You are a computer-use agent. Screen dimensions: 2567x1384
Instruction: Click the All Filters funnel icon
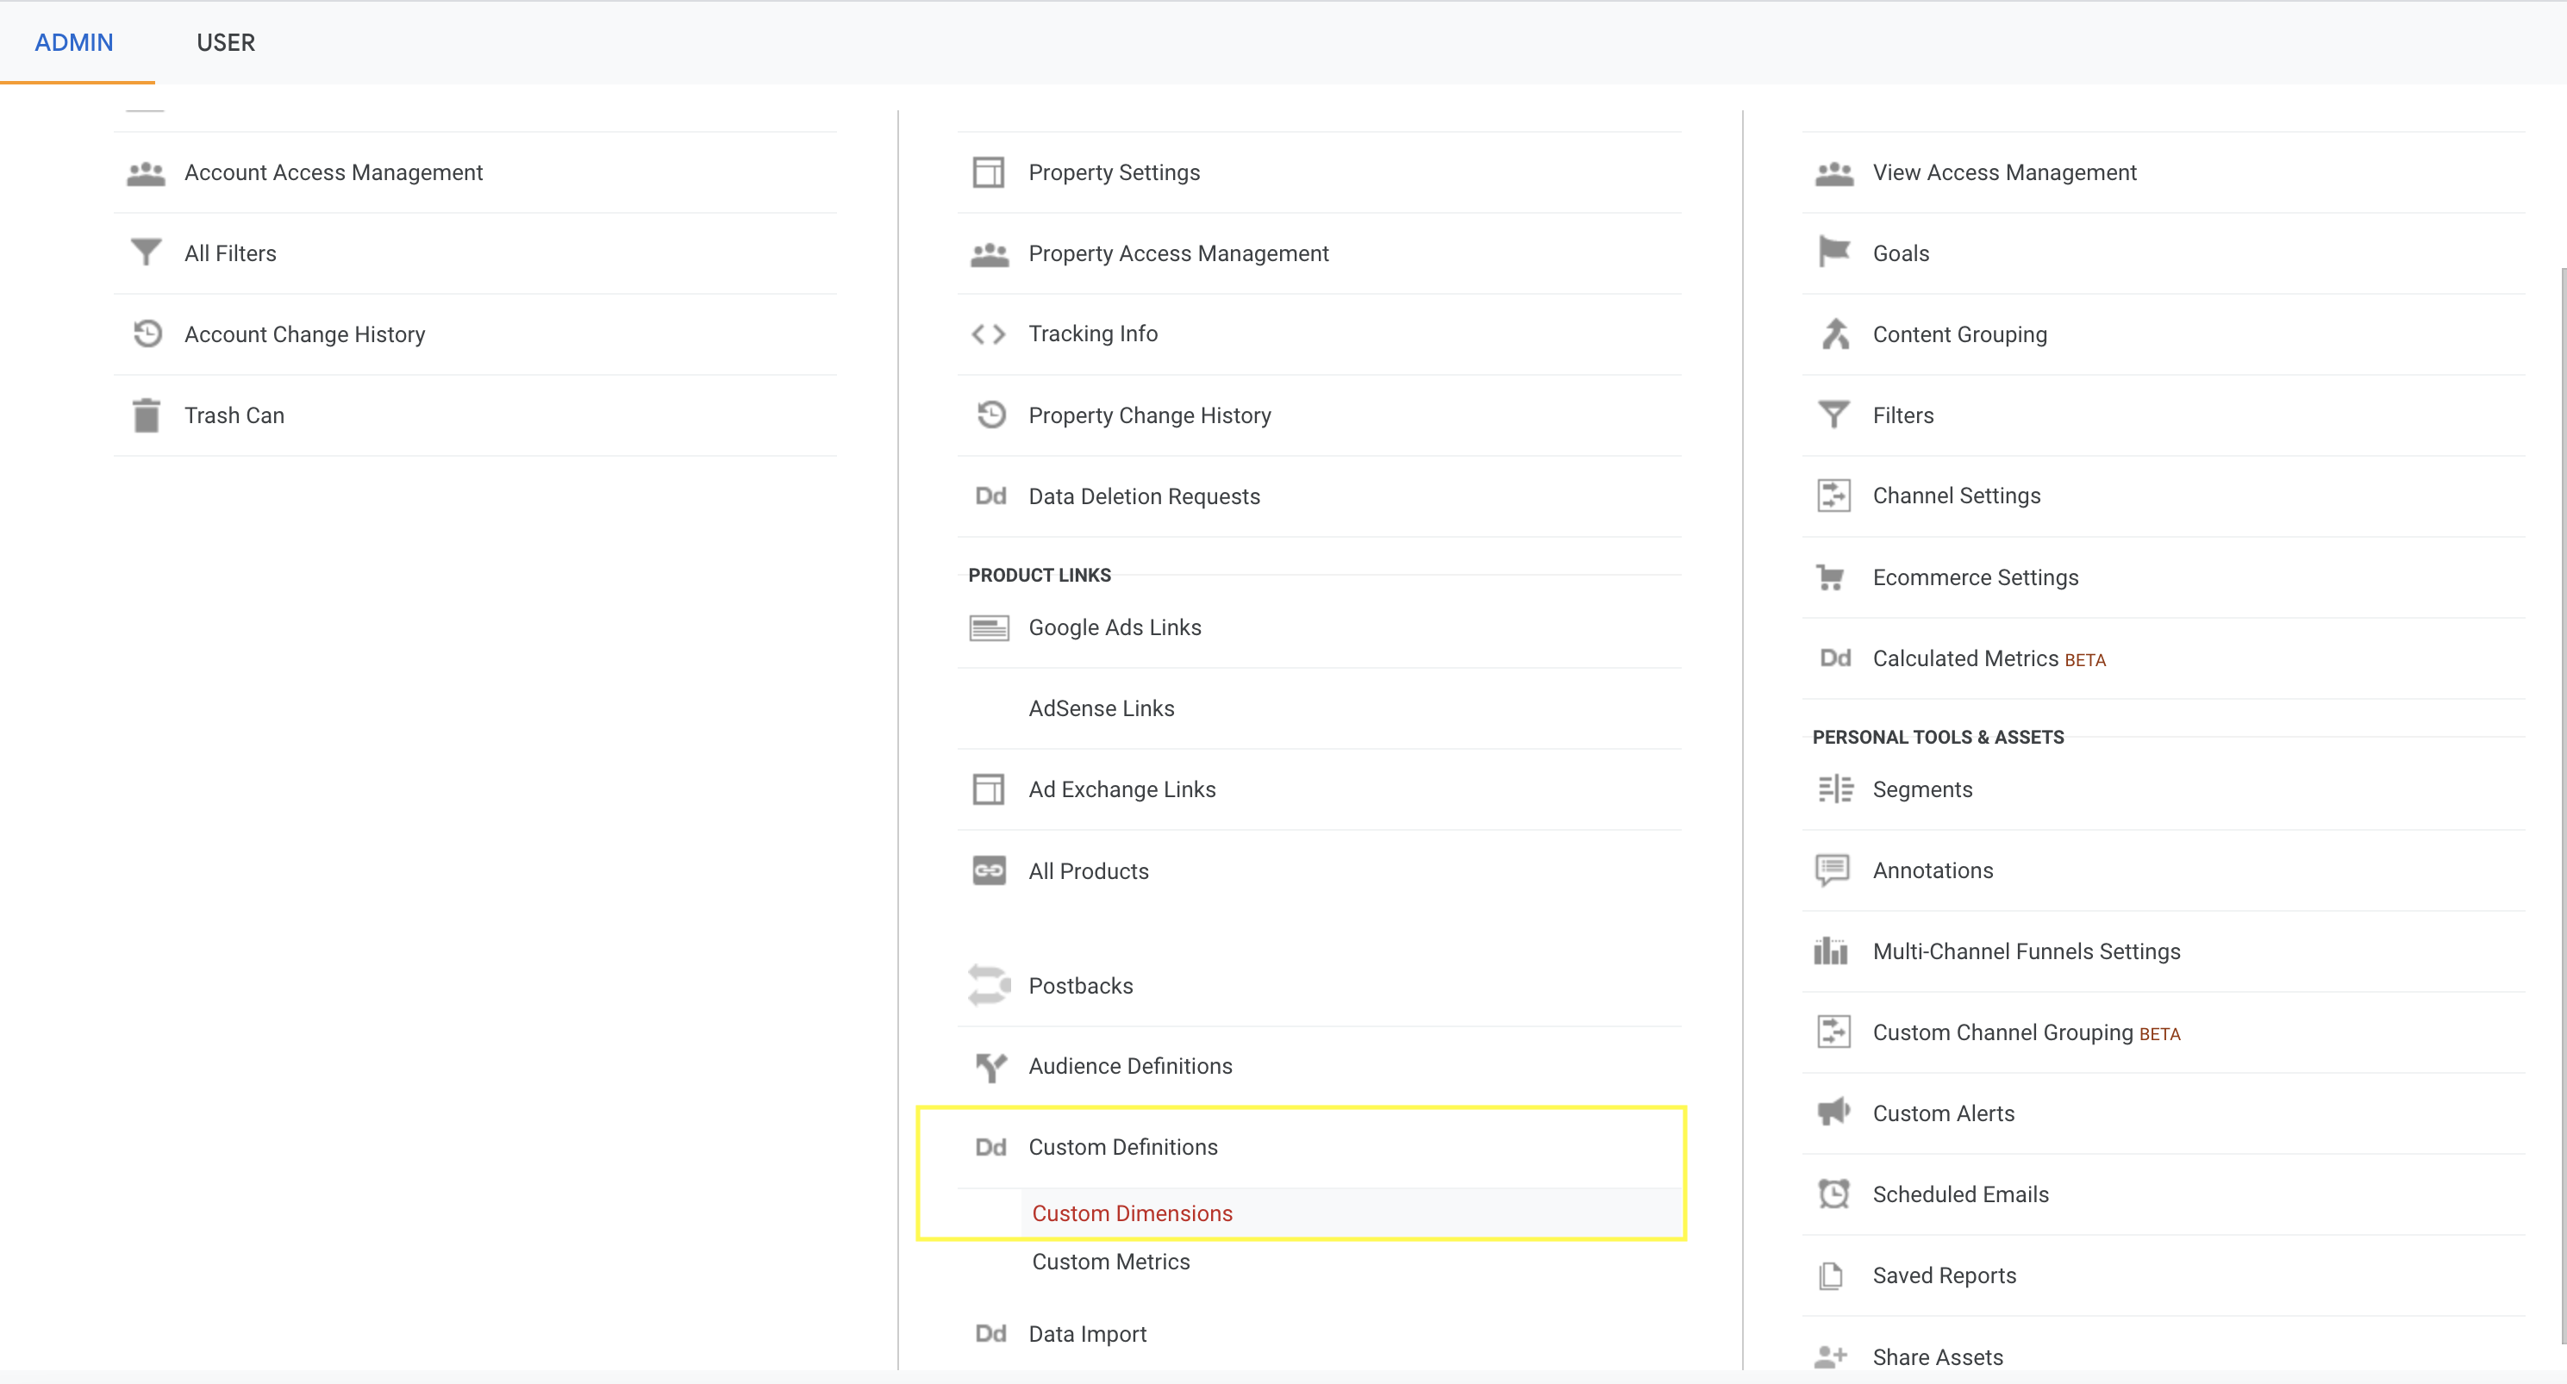146,253
